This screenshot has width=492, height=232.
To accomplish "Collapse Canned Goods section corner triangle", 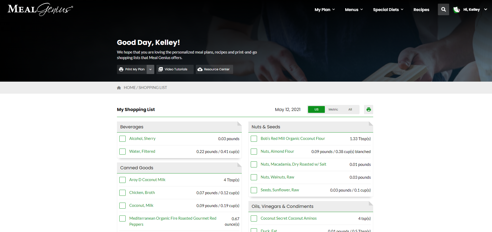I will 239,165.
